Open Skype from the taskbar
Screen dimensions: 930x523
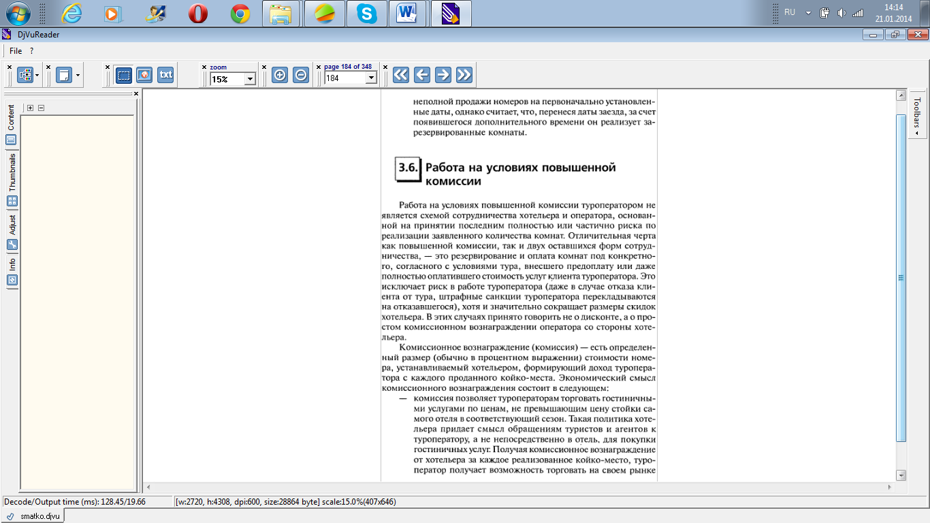[367, 13]
